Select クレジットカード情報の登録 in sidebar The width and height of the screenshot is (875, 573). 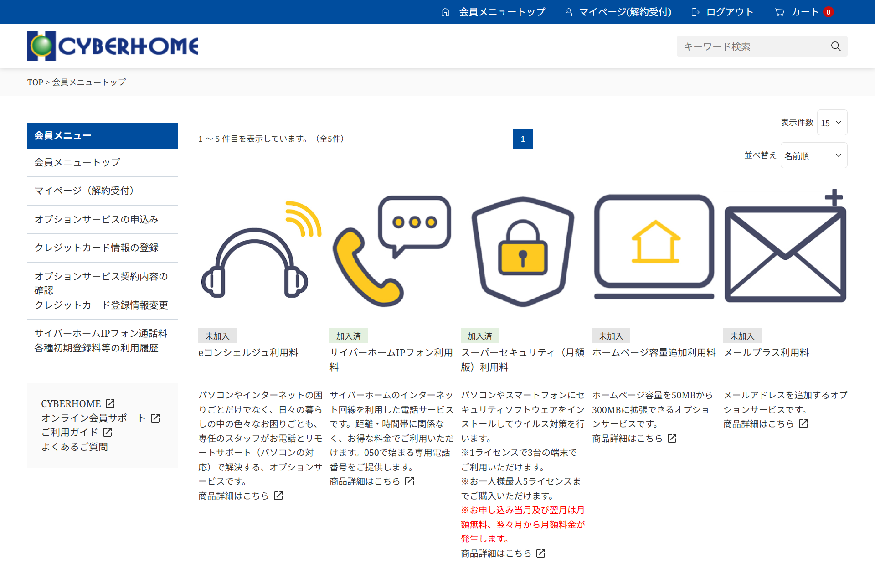96,248
